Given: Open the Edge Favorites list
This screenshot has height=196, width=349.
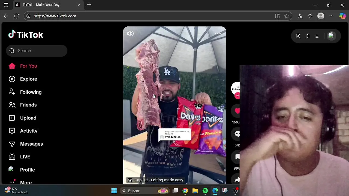Looking at the screenshot, I should coord(310,16).
